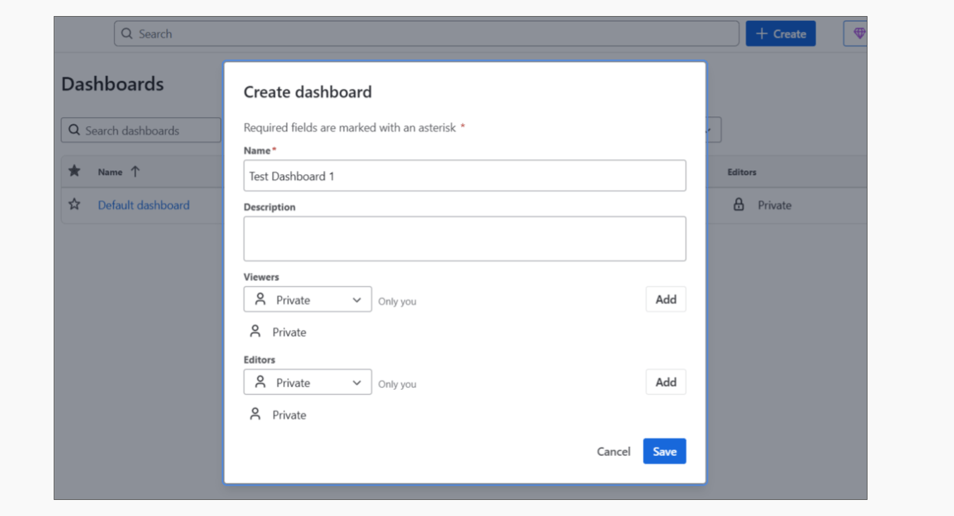The width and height of the screenshot is (954, 516).
Task: Click the magnifier icon in Search dashboards
Action: (74, 130)
